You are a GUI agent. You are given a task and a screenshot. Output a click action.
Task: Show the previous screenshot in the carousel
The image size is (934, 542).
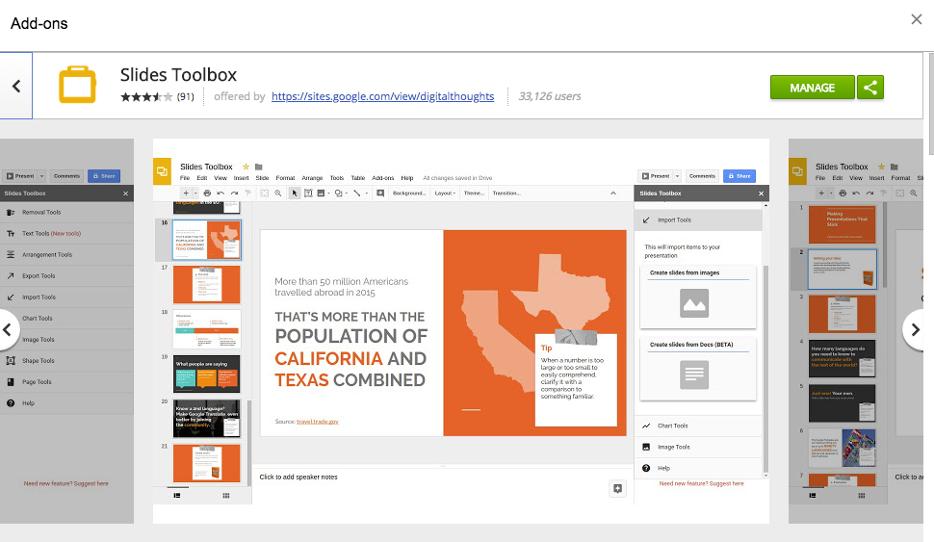pos(8,329)
